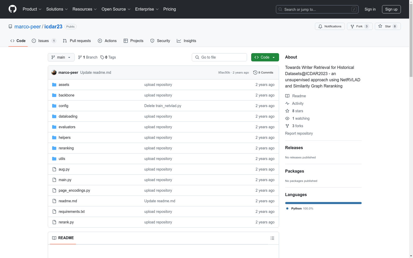Click the Python blue language dot
Screen dimensions: 413x258
point(287,208)
